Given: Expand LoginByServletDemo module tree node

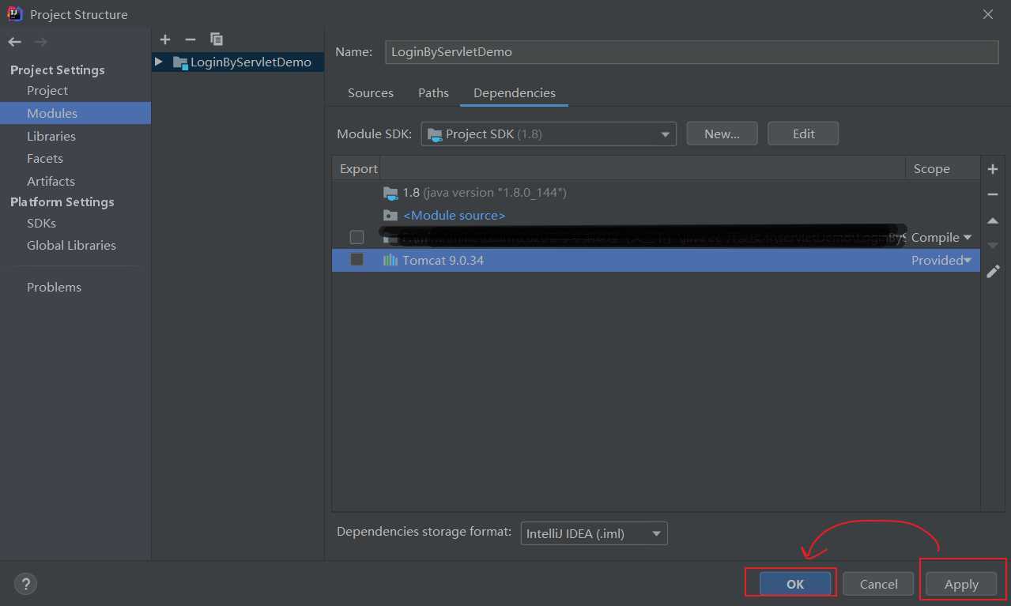Looking at the screenshot, I should [x=159, y=62].
